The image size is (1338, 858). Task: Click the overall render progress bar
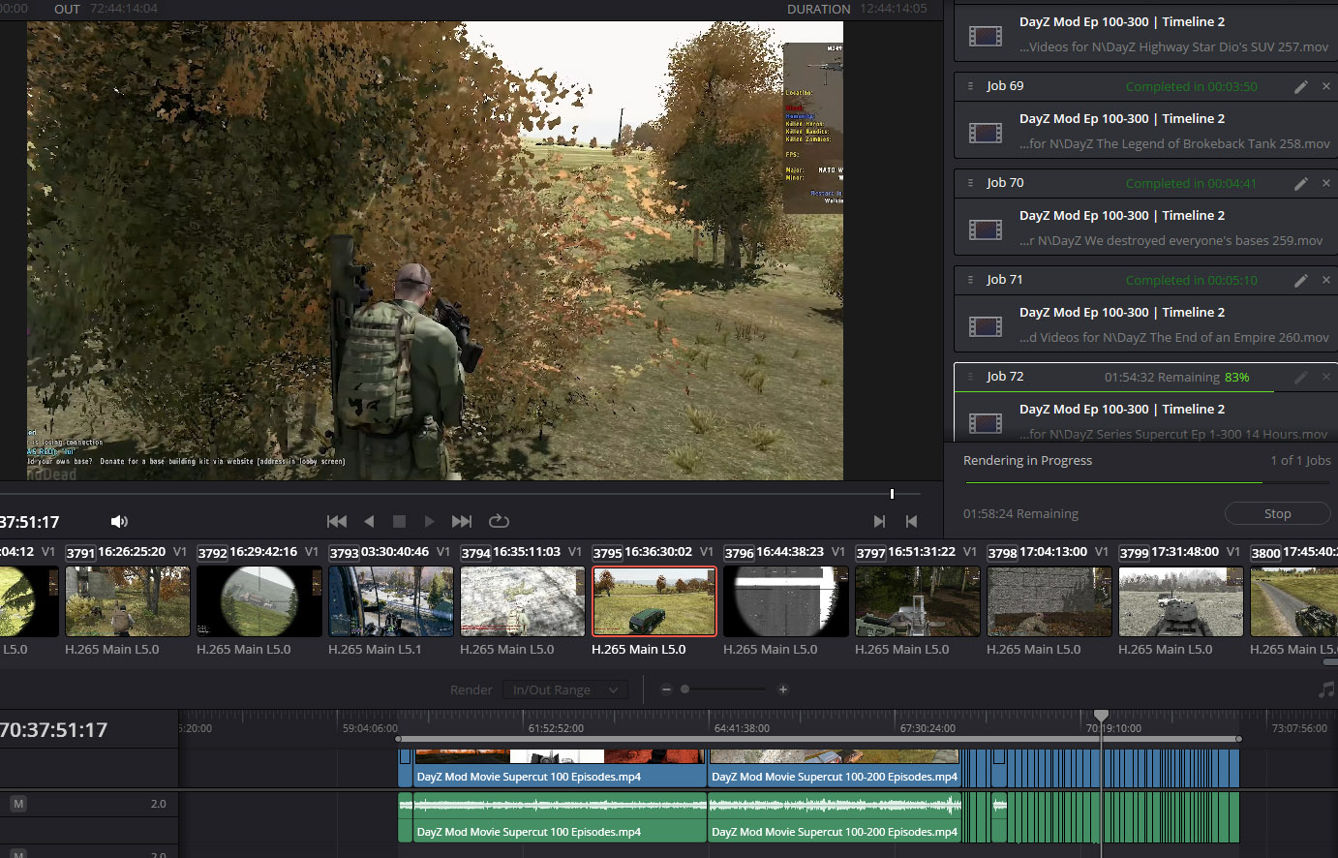point(1147,482)
